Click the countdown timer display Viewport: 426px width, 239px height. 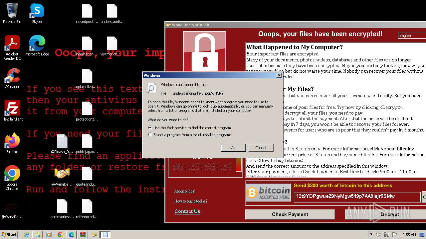[x=202, y=167]
